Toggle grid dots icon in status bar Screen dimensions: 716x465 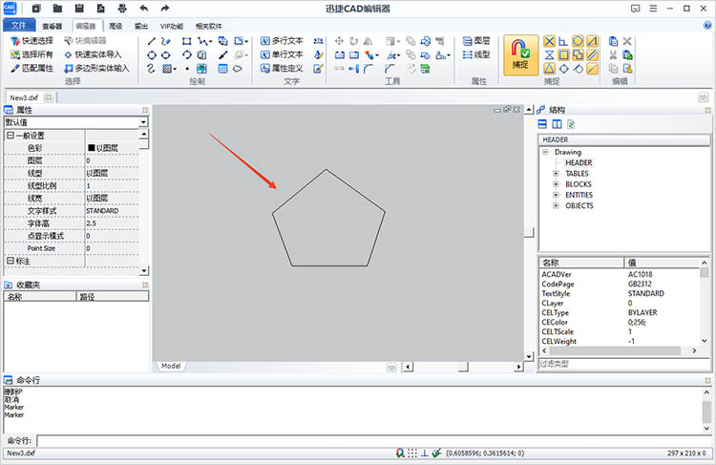411,453
